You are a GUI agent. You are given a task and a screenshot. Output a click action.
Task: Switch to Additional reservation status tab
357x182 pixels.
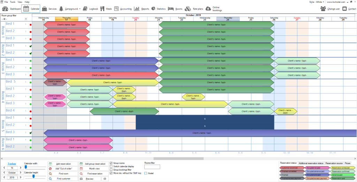(311, 163)
